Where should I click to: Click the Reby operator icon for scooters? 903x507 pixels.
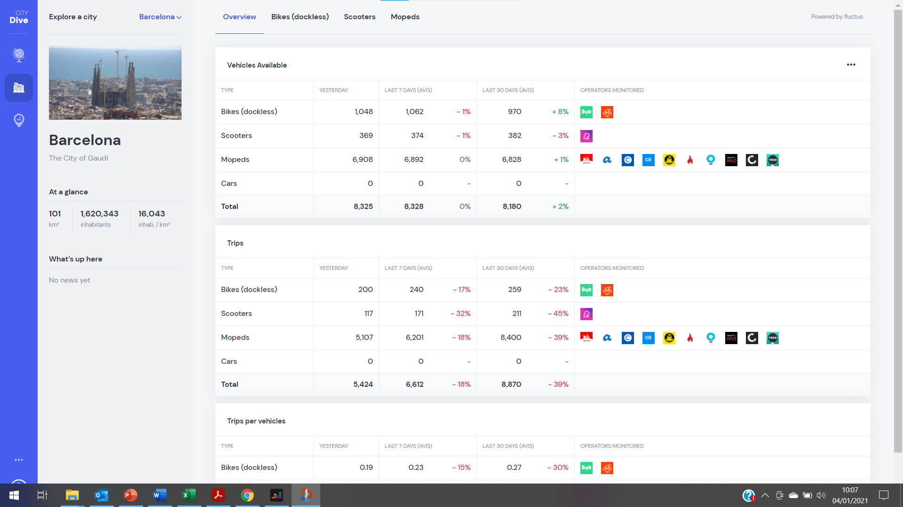[586, 136]
